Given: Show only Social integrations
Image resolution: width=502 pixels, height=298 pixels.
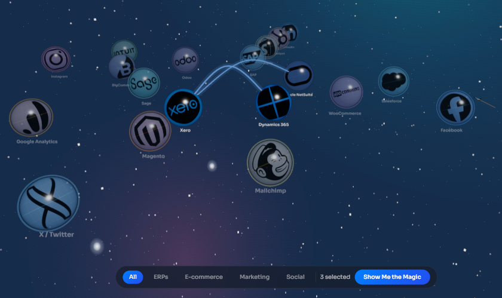Looking at the screenshot, I should pos(295,277).
